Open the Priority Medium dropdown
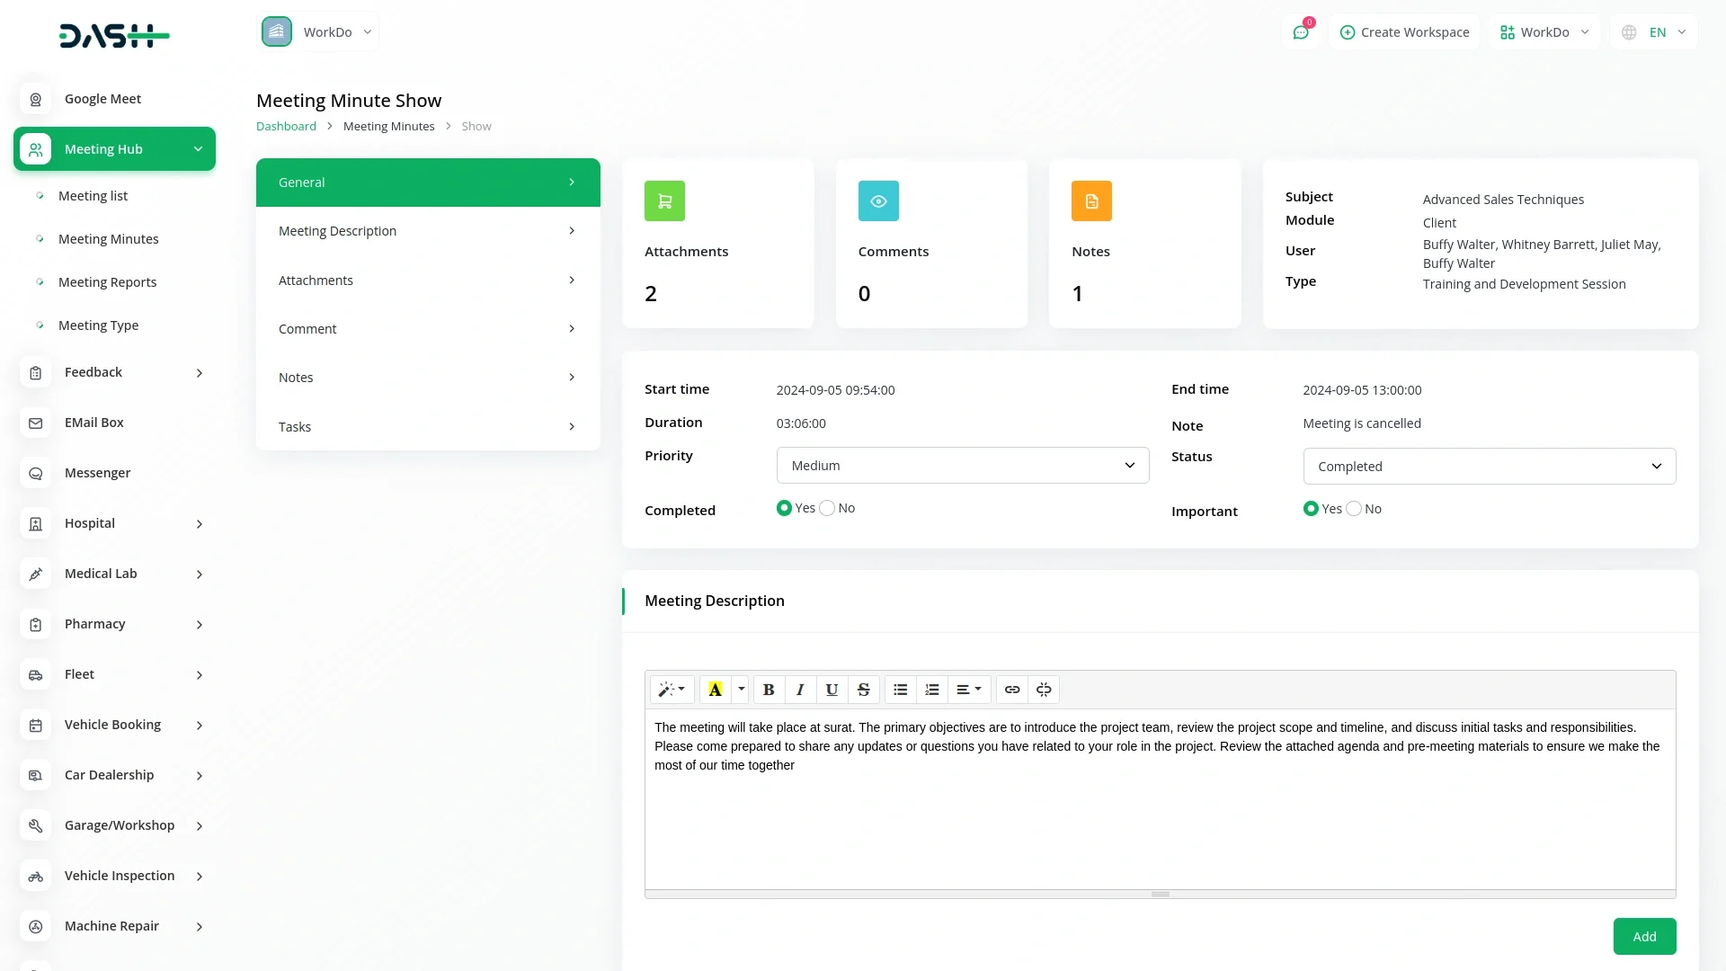 coord(962,466)
